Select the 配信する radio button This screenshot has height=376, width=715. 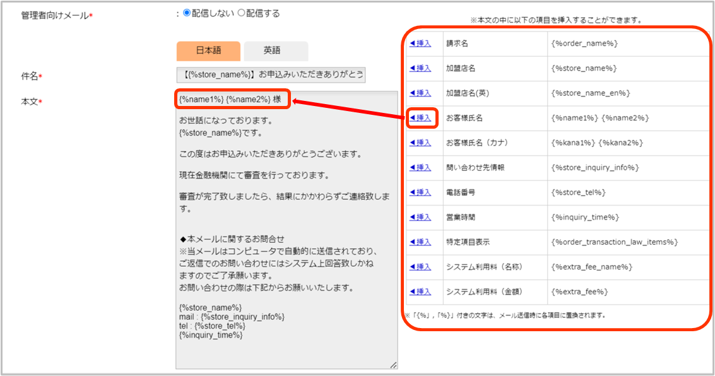point(241,13)
